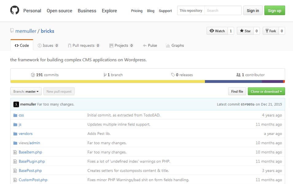View the 1 branch link
The width and height of the screenshot is (293, 184).
pyautogui.click(x=113, y=75)
